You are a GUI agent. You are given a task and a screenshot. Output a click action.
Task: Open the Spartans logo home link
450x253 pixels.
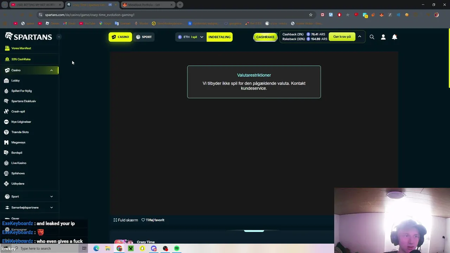(x=28, y=37)
